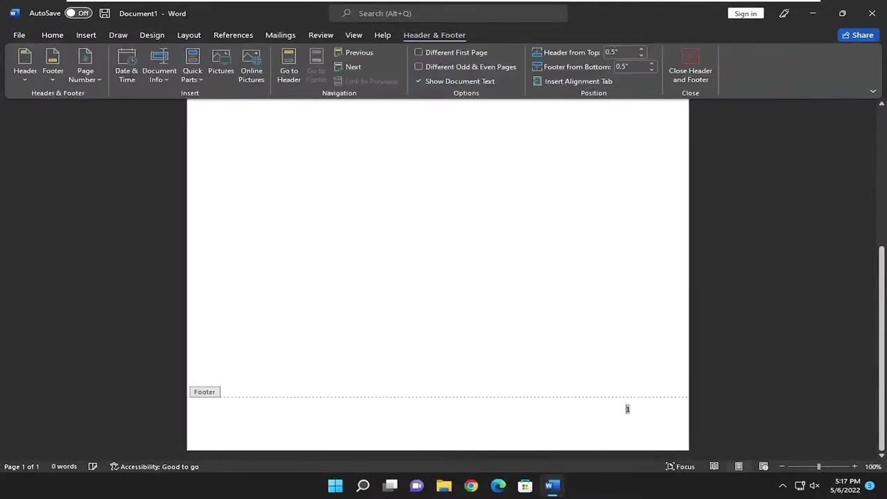Save the document with the disk icon
The image size is (887, 499).
105,13
